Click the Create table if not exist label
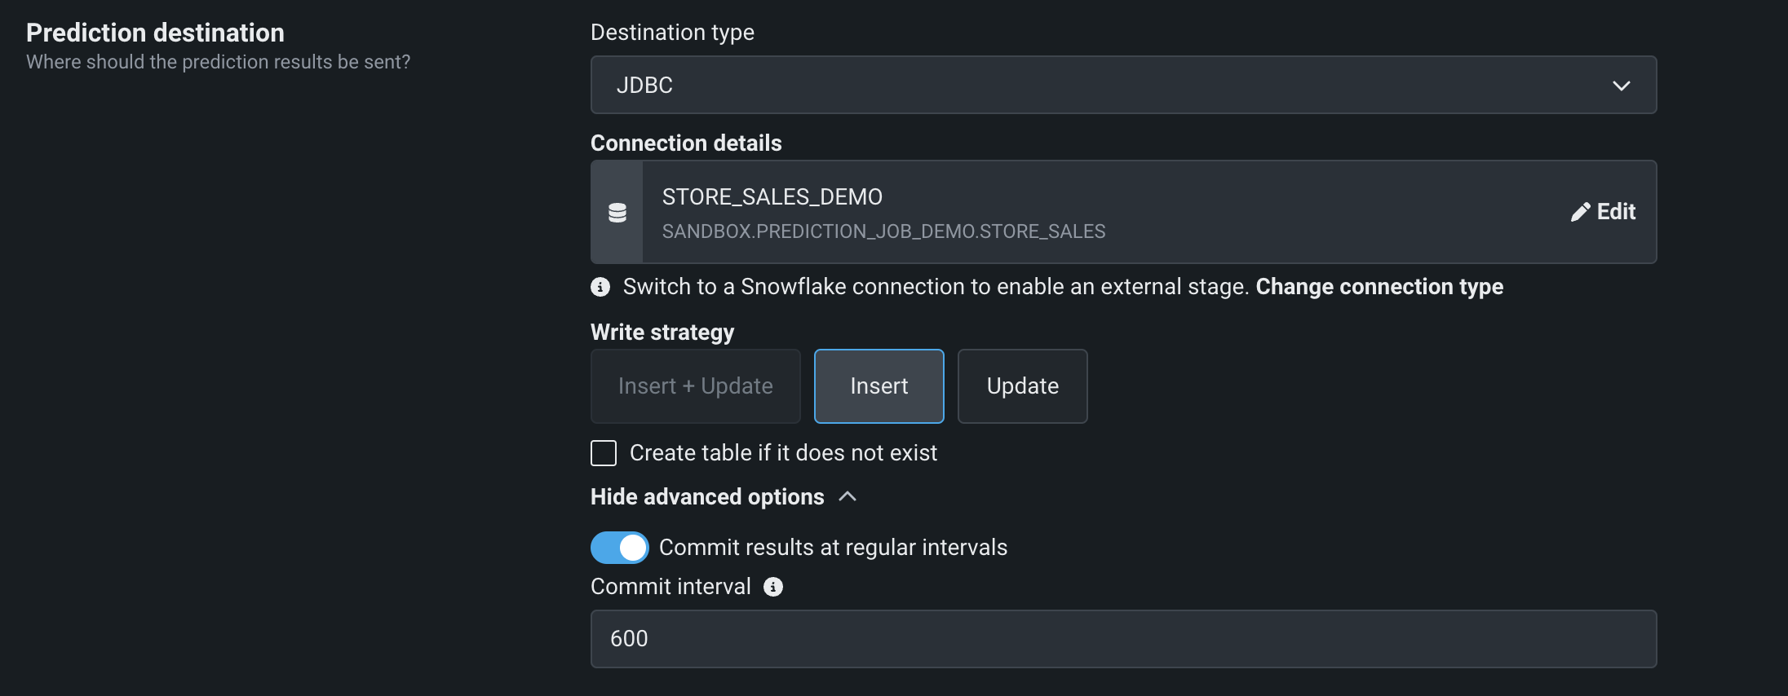 (783, 453)
